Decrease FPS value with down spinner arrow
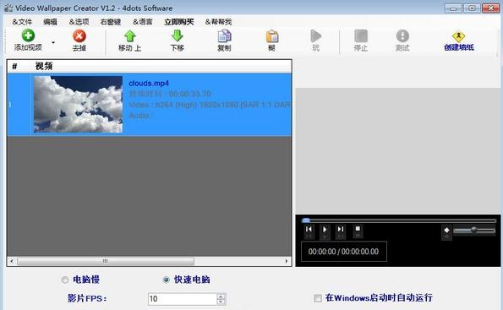This screenshot has height=310, width=503. point(221,302)
